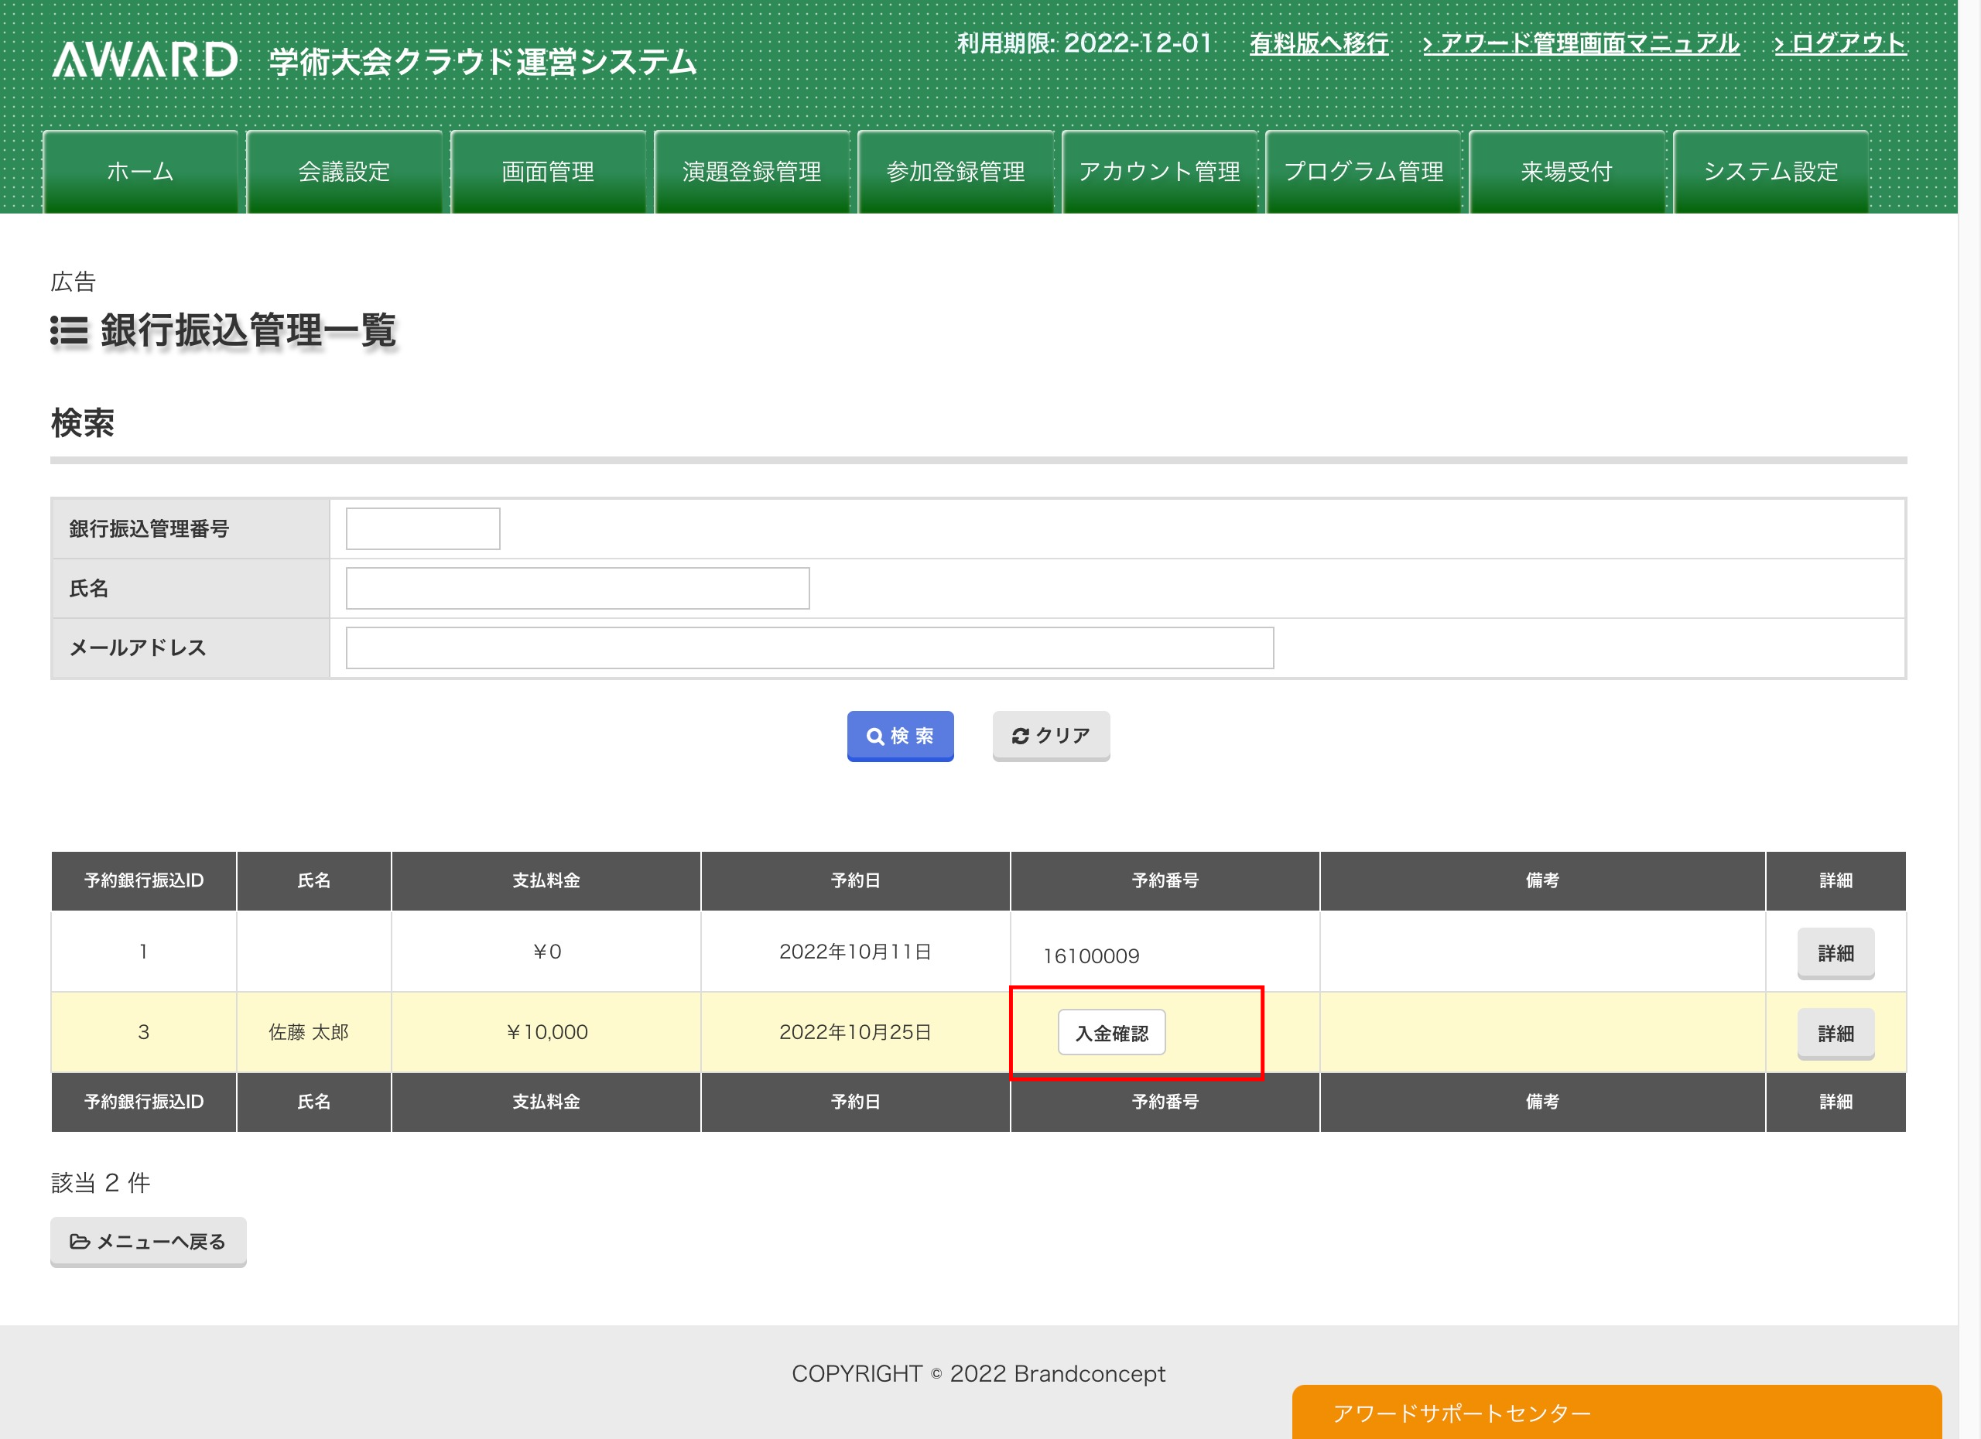Select the 参加登録管理 tab
This screenshot has height=1439, width=1981.
click(x=956, y=172)
